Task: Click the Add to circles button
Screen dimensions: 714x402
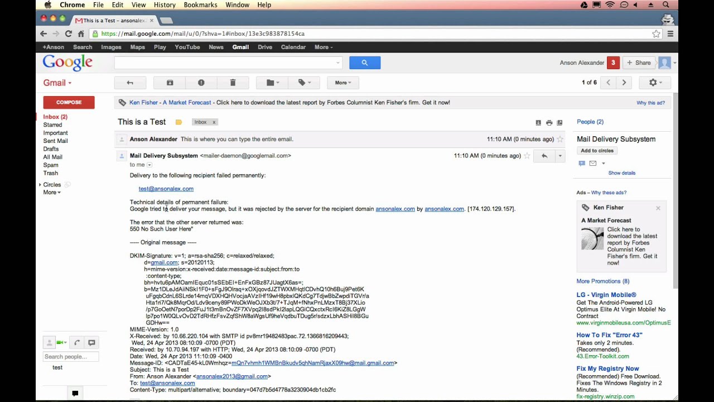Action: (597, 151)
